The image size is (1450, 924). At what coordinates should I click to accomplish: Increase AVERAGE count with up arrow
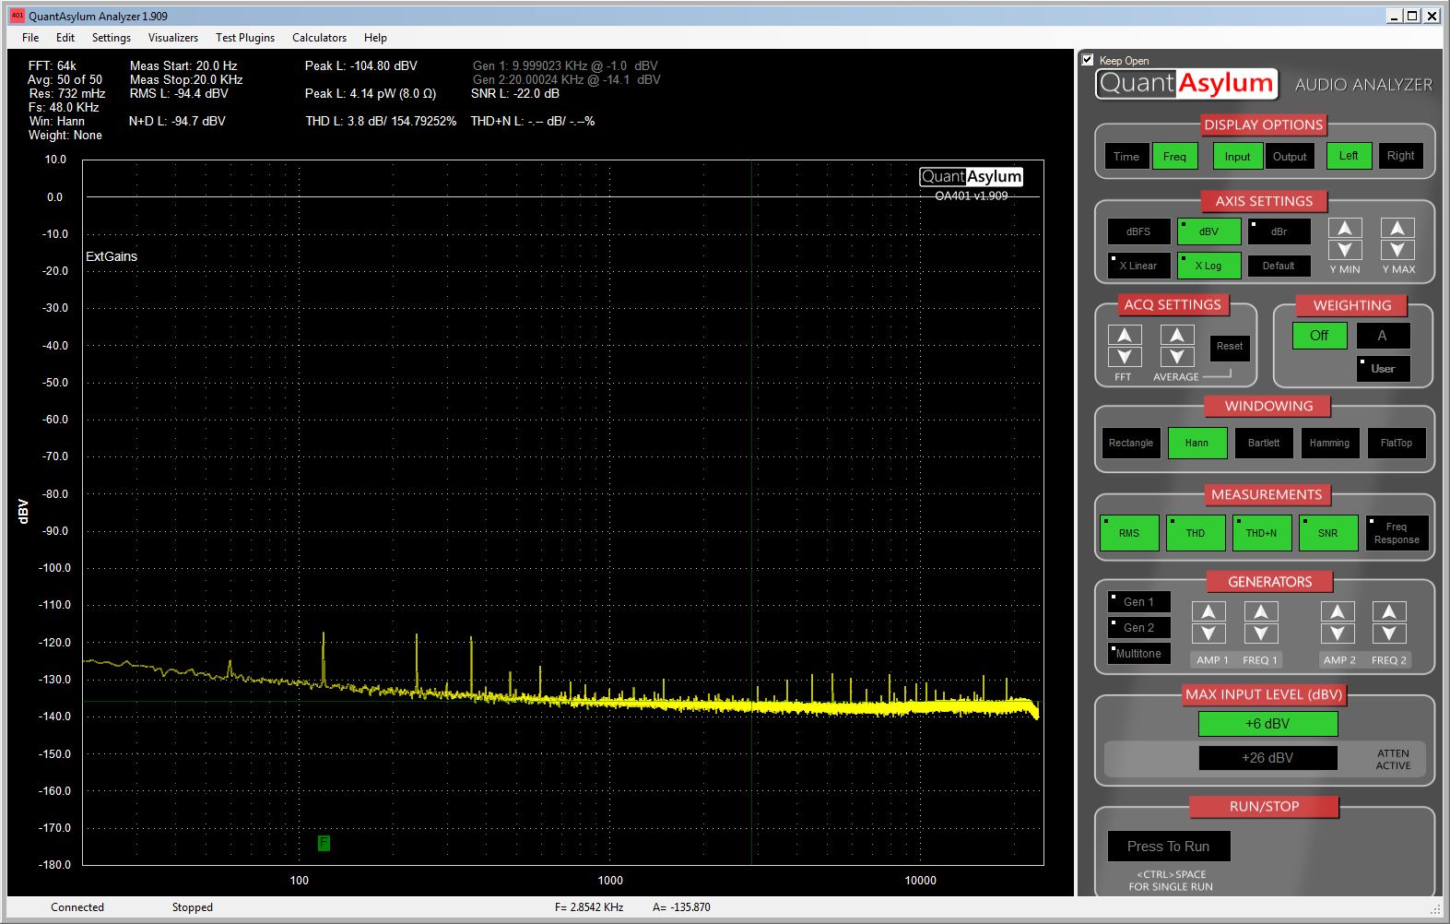pyautogui.click(x=1177, y=335)
